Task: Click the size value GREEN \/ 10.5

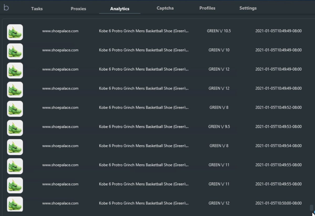Action: pos(219,31)
